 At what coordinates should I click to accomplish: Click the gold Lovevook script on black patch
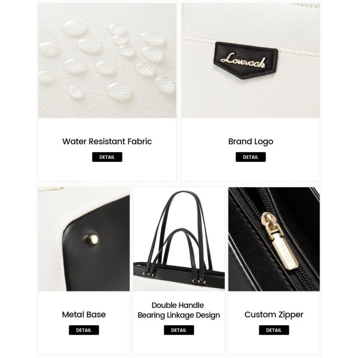point(243,61)
